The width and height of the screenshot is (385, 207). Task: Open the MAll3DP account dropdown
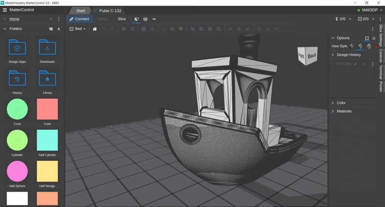click(x=370, y=10)
